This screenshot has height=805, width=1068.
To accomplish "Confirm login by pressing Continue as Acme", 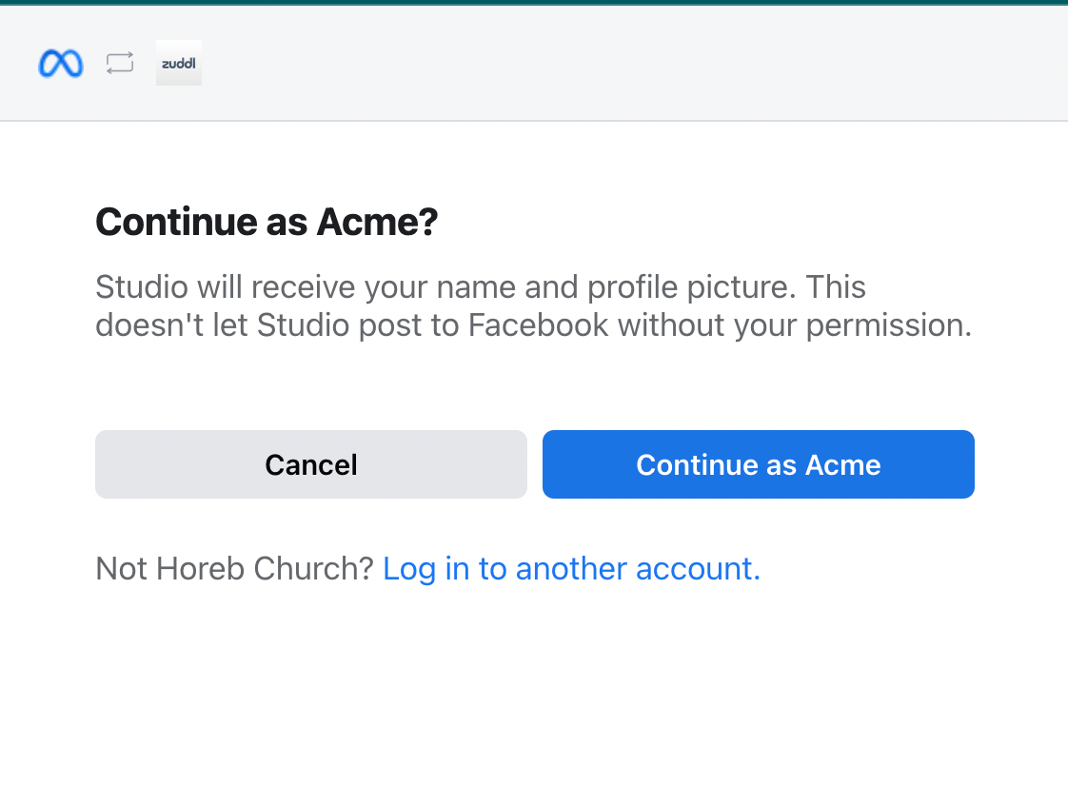I will point(757,464).
